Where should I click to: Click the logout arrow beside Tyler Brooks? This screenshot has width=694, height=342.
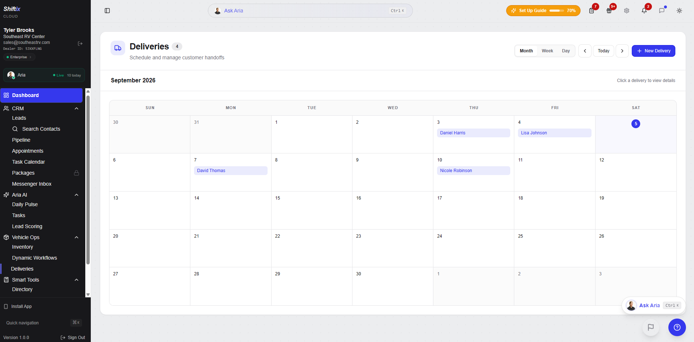pyautogui.click(x=80, y=44)
